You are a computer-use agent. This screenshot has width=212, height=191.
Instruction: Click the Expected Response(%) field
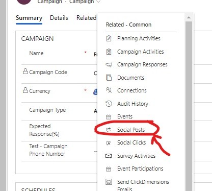(x=59, y=130)
